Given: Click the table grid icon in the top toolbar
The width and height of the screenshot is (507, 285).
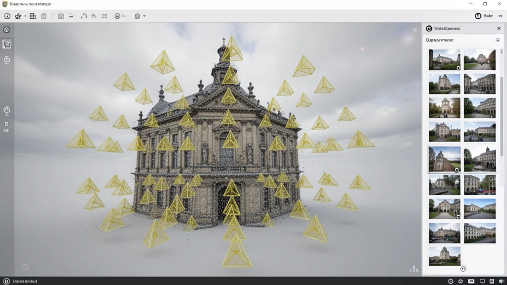Looking at the screenshot, I should tap(33, 16).
